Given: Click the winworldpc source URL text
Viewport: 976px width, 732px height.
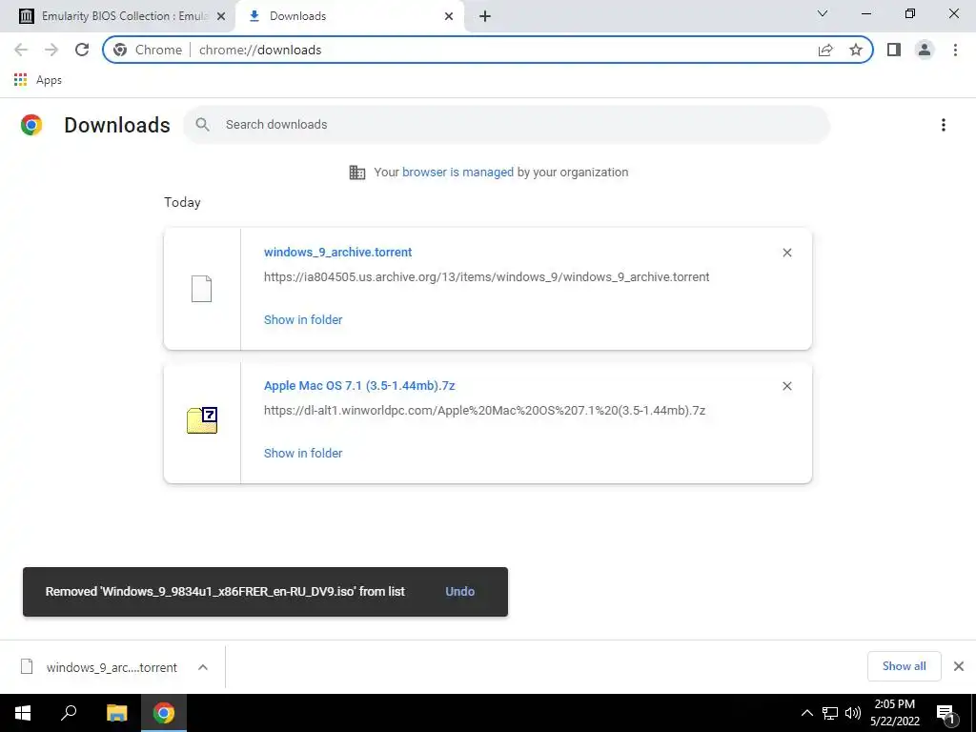Looking at the screenshot, I should (484, 410).
